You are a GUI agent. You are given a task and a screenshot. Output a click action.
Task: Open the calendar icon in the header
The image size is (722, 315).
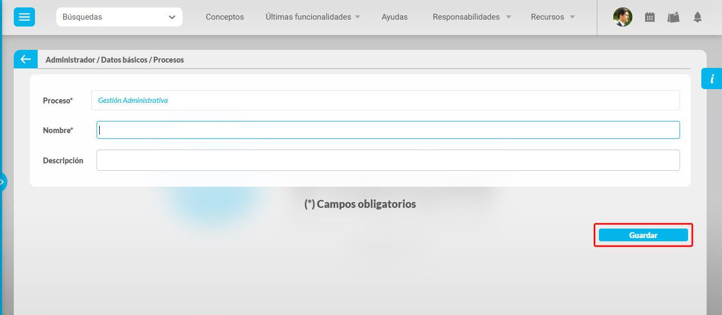[x=649, y=17]
